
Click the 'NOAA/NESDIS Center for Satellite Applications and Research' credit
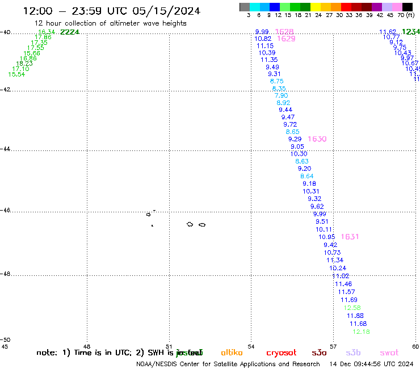(228, 364)
